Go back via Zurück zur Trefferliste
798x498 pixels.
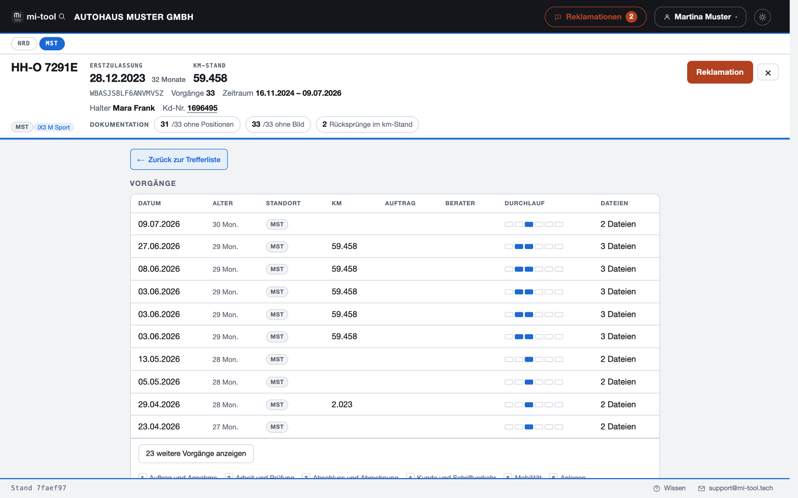[x=179, y=159]
